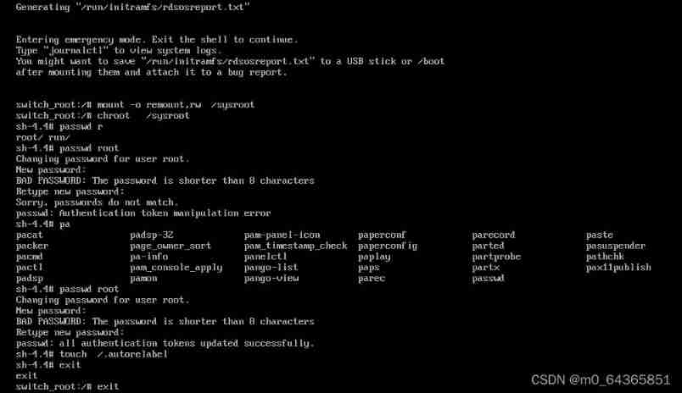682x393 pixels.
Task: Select pam_console_apply in the list
Action: click(x=176, y=268)
